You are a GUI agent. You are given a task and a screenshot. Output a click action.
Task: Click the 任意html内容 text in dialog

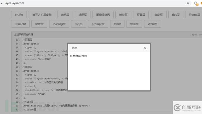coord(78,56)
